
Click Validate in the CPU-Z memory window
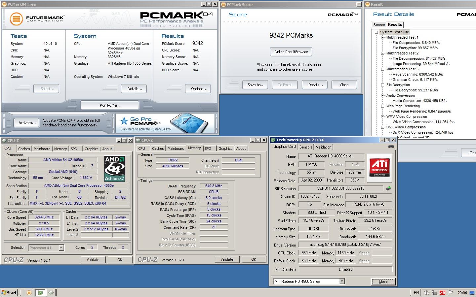227,259
